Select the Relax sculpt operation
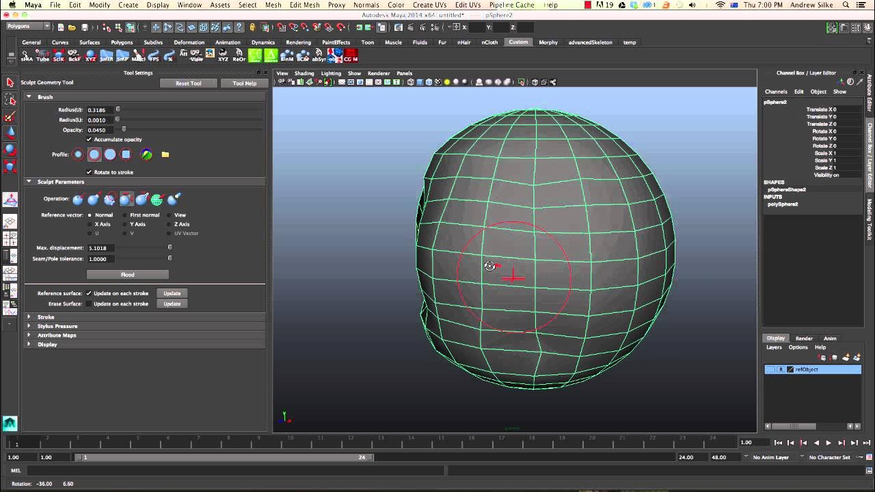This screenshot has width=875, height=492. [126, 199]
